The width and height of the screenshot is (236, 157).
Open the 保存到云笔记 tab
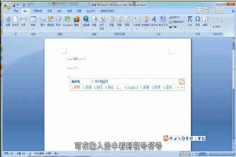click(107, 11)
